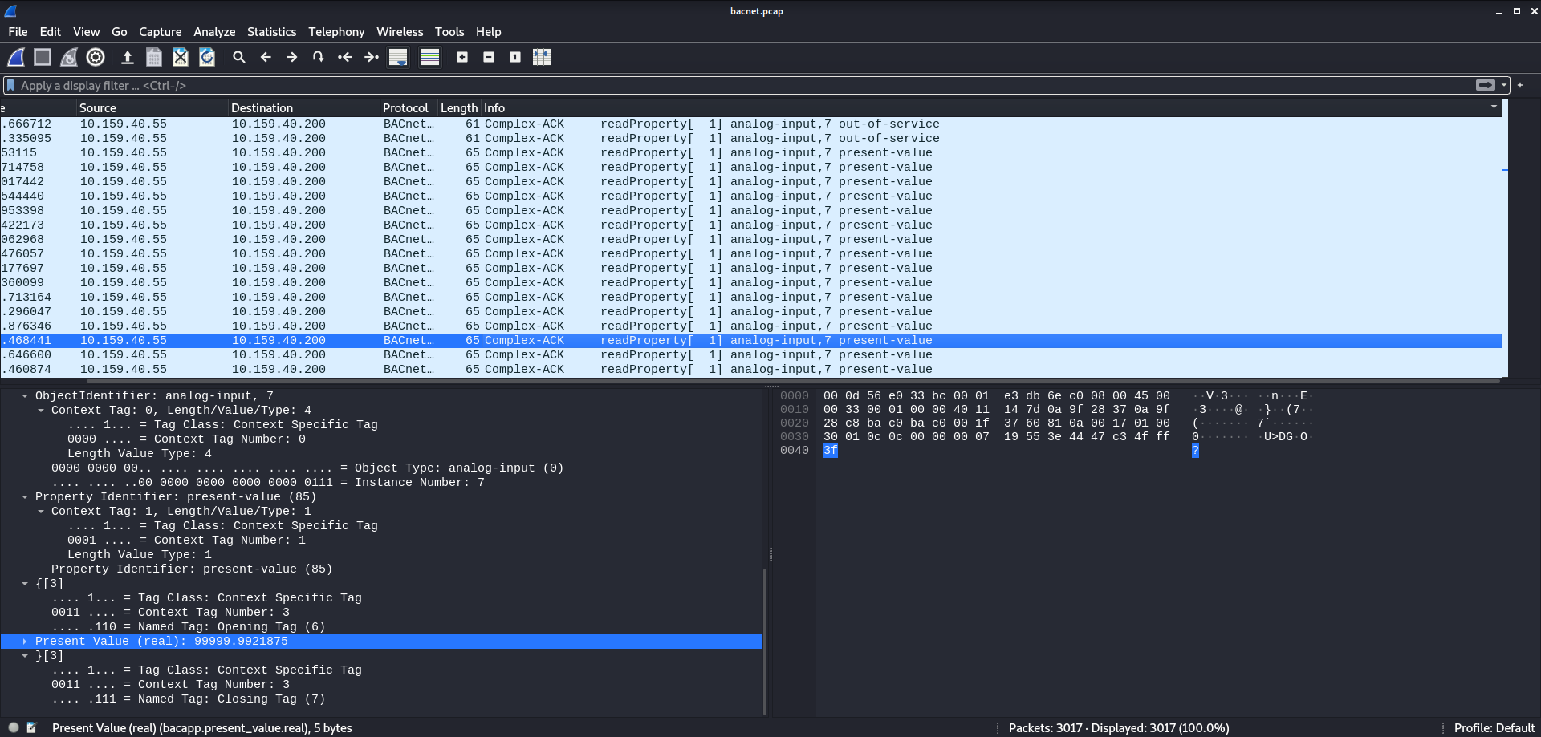Go to first packet icon

(x=345, y=57)
